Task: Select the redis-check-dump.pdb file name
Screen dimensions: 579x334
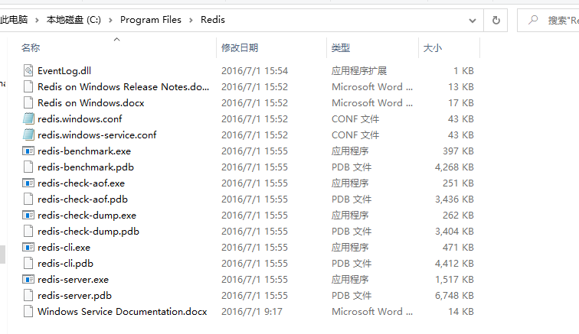Action: 88,231
